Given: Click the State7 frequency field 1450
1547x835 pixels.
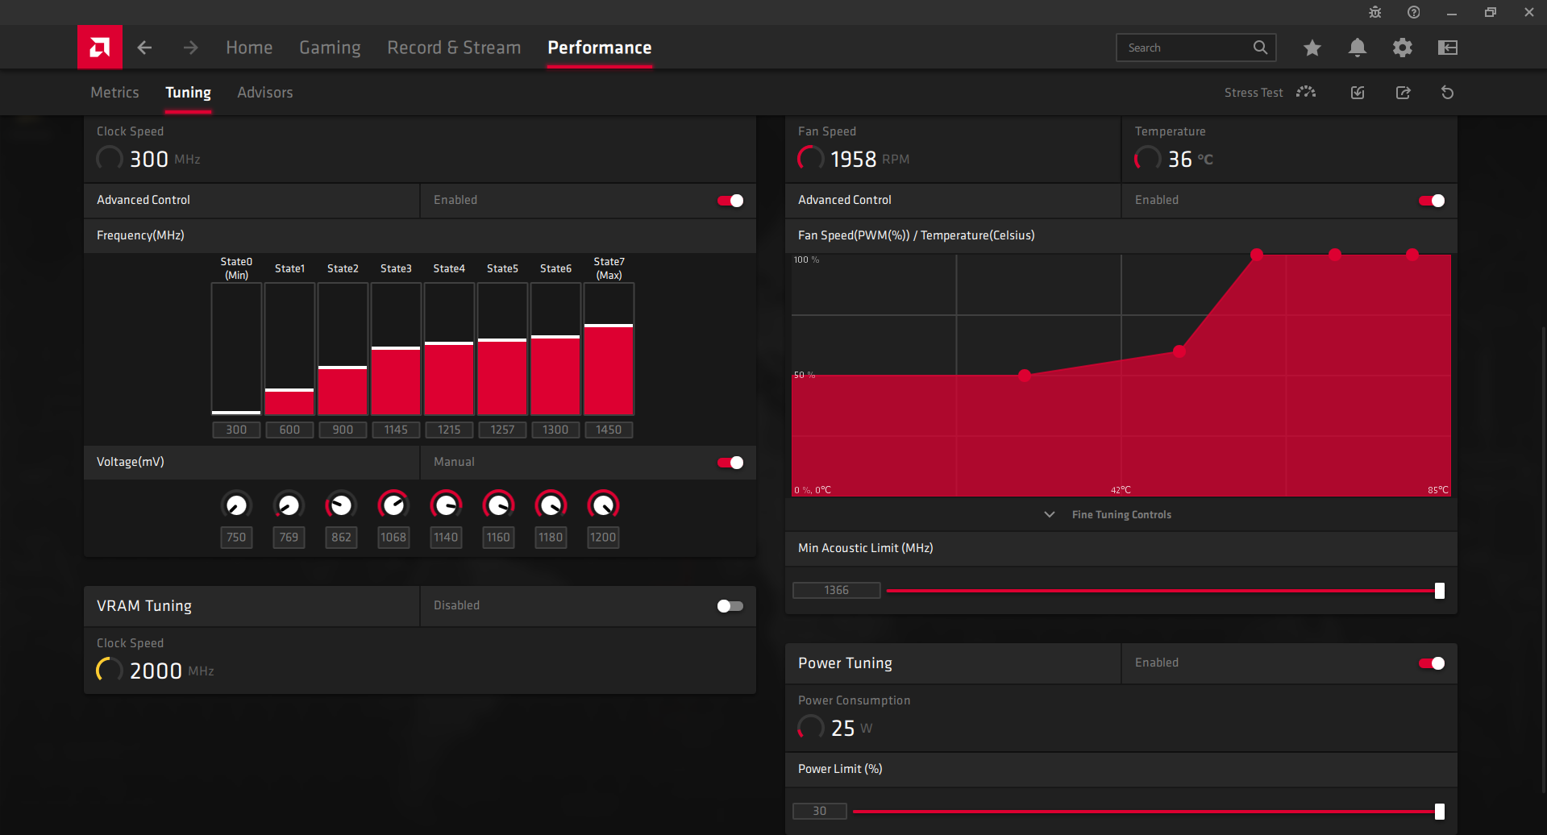Looking at the screenshot, I should (x=609, y=430).
